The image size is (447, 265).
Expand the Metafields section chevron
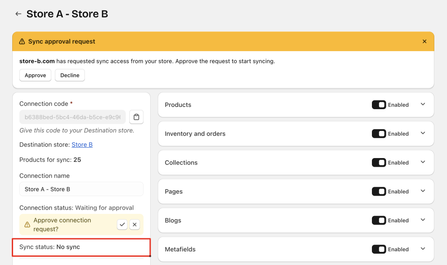(423, 249)
